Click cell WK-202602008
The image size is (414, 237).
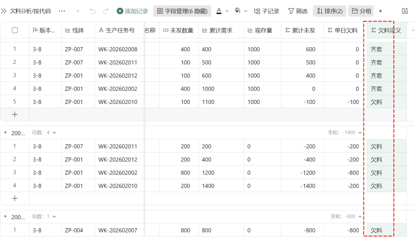click(x=119, y=49)
